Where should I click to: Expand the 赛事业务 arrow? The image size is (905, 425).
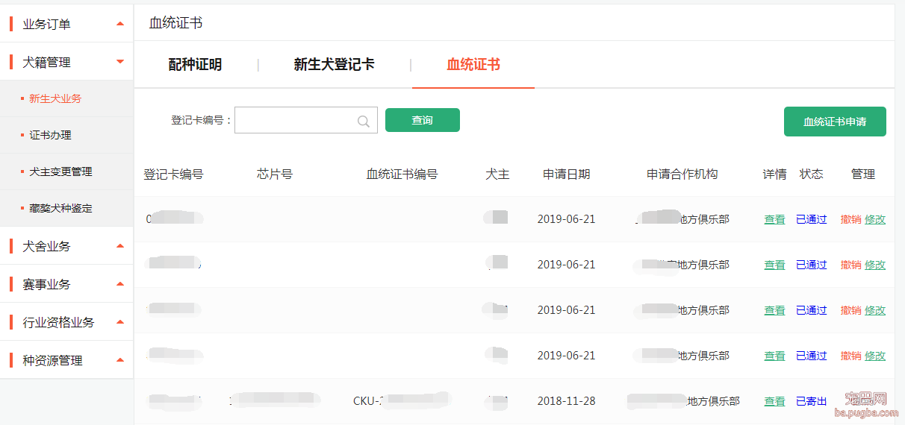click(120, 284)
